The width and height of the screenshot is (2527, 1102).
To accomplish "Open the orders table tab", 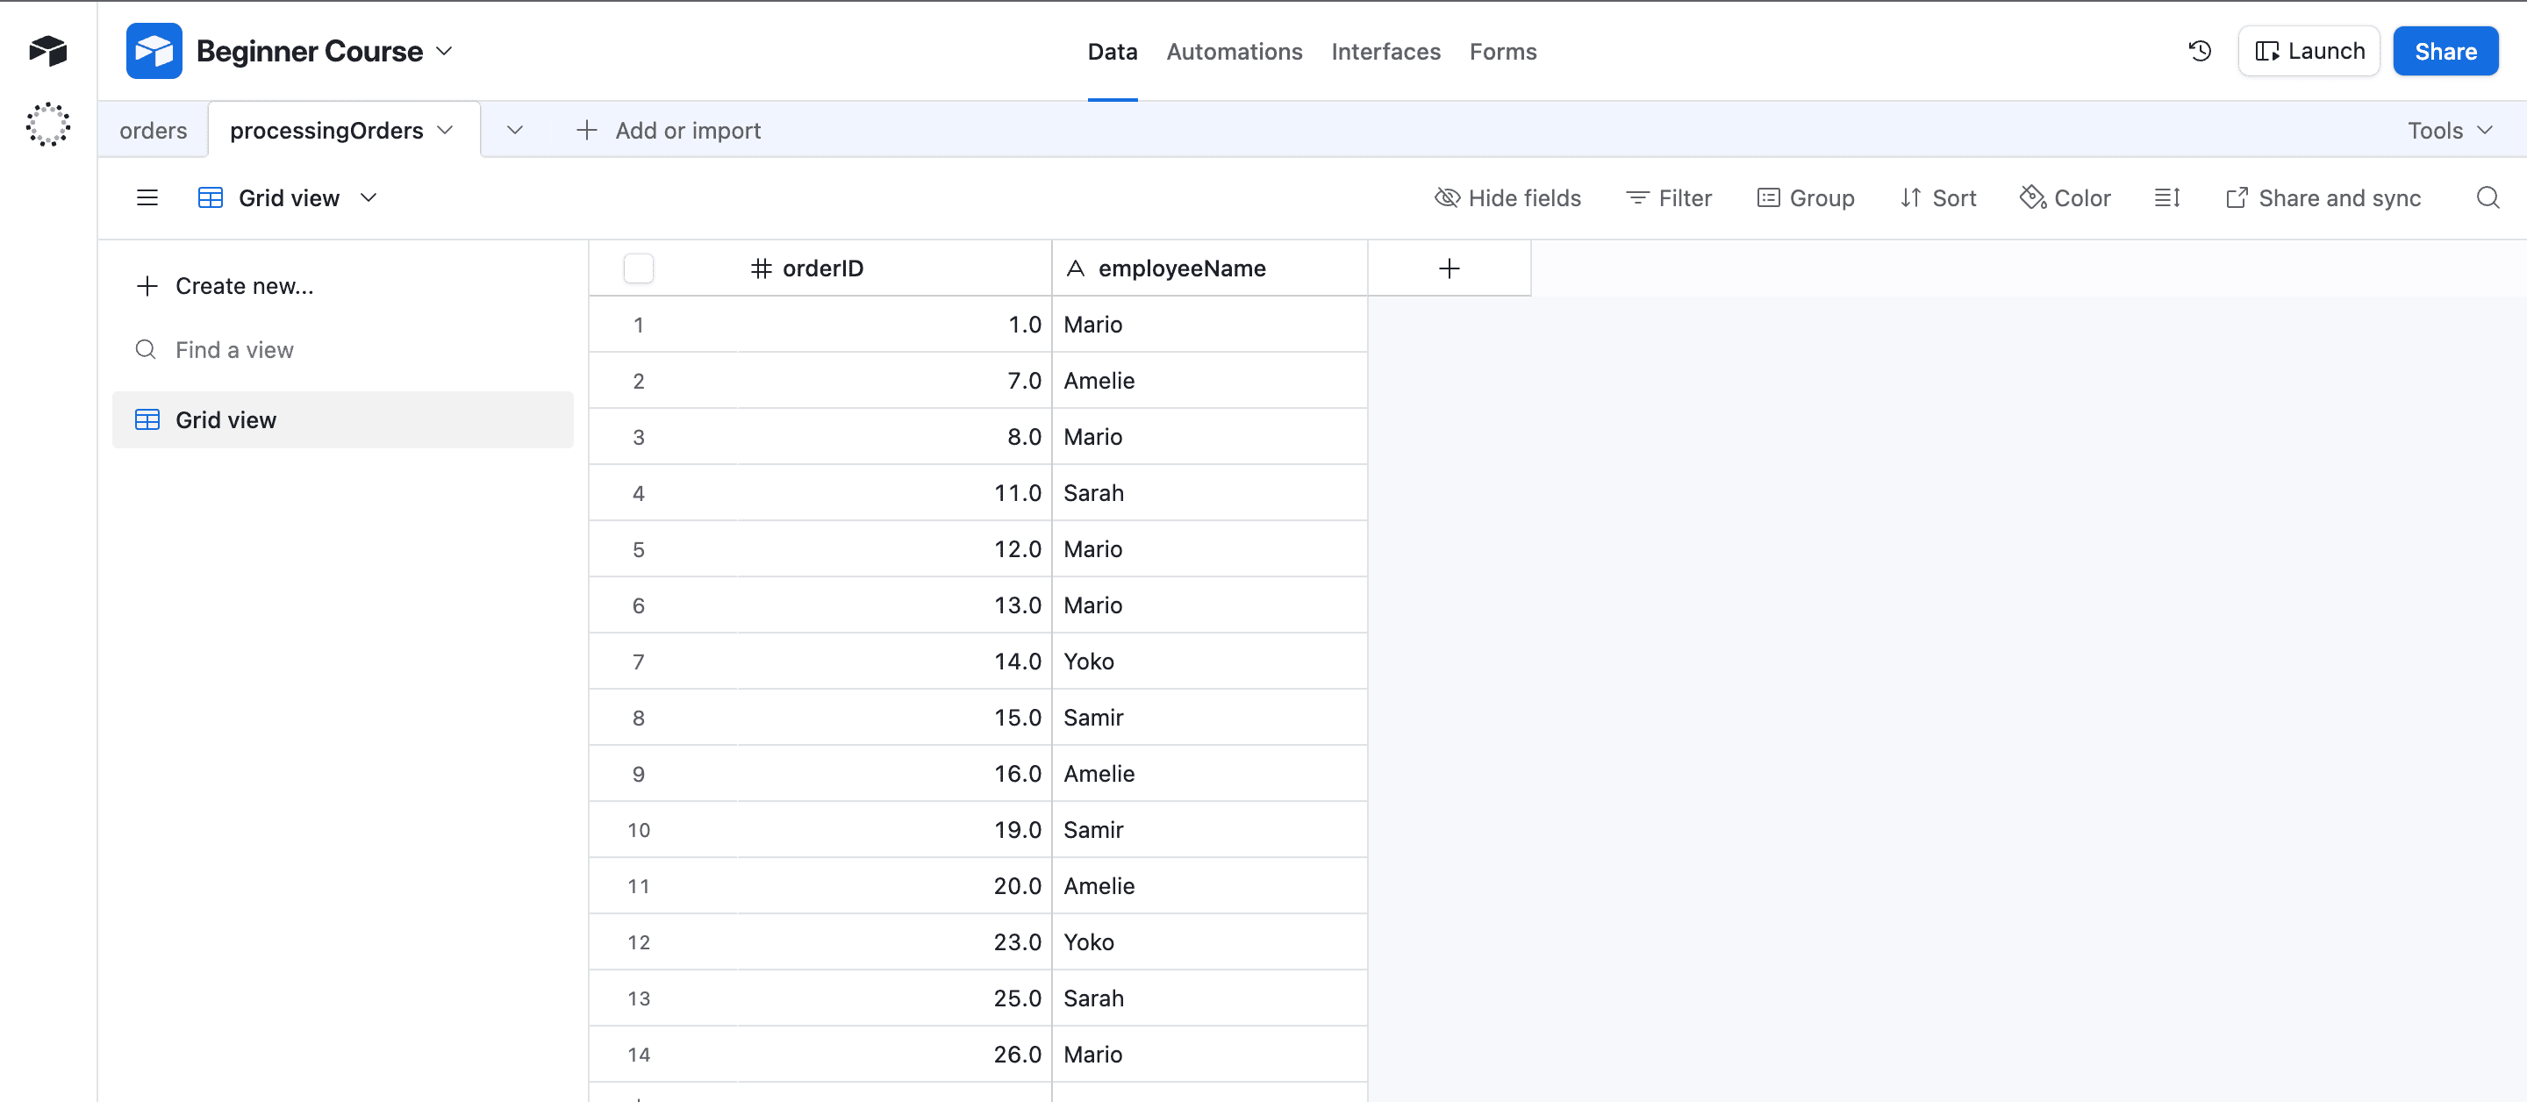I will click(x=153, y=131).
